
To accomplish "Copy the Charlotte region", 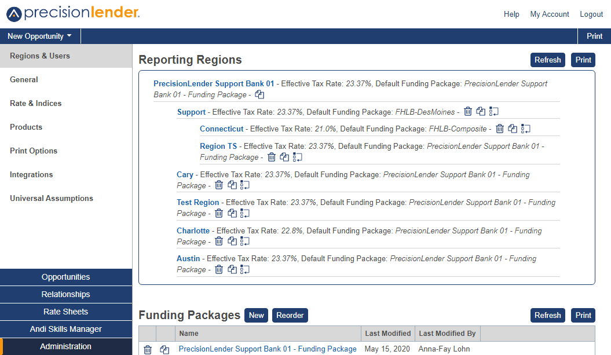I will [232, 241].
